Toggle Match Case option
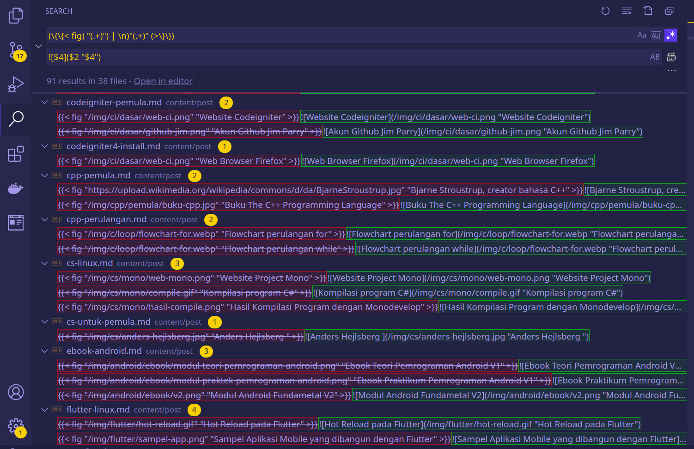This screenshot has height=449, width=694. pyautogui.click(x=641, y=35)
